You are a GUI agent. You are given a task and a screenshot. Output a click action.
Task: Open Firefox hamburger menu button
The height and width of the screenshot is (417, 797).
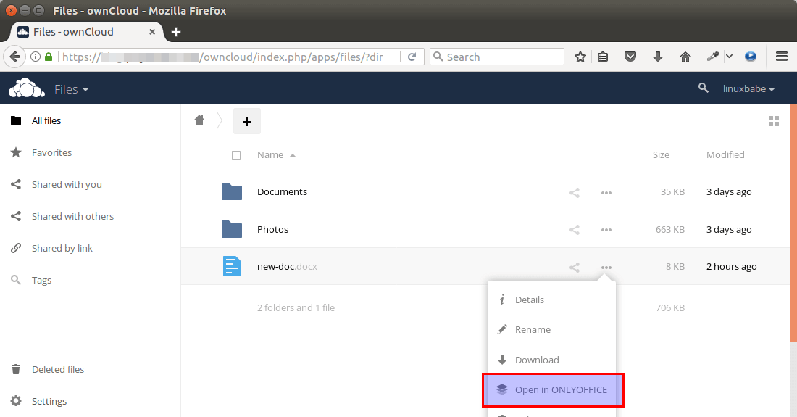coord(781,57)
